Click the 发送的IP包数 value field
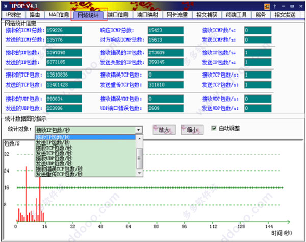Image resolution: width=306 pixels, height=242 pixels. (x=64, y=62)
